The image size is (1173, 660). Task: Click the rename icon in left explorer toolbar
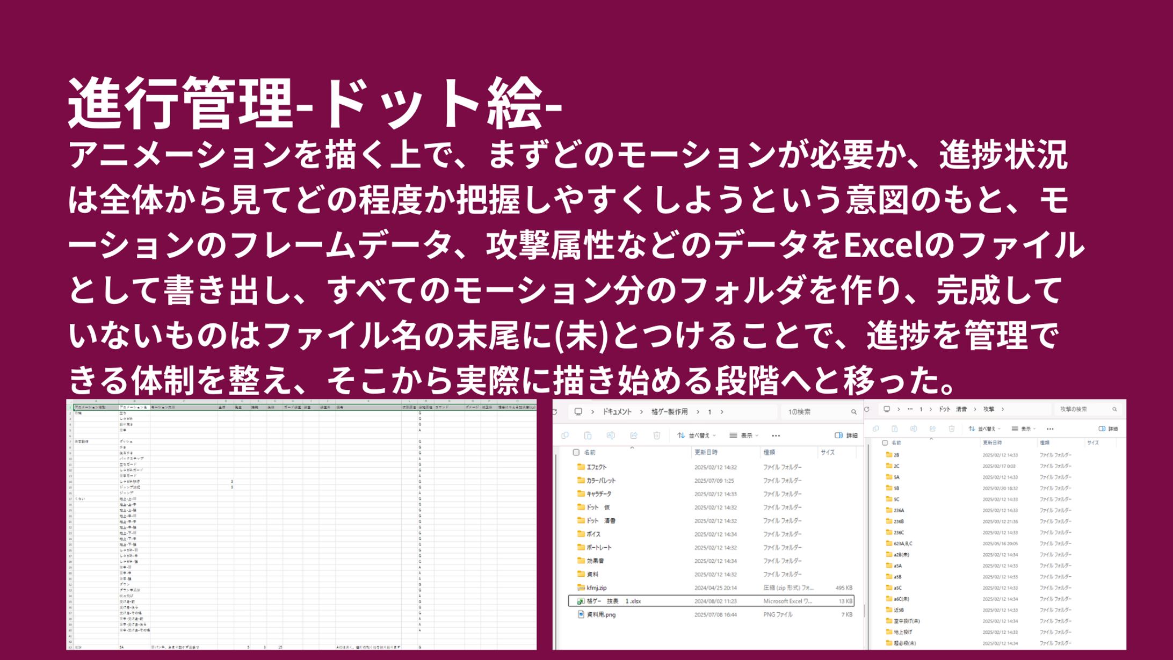coord(611,436)
